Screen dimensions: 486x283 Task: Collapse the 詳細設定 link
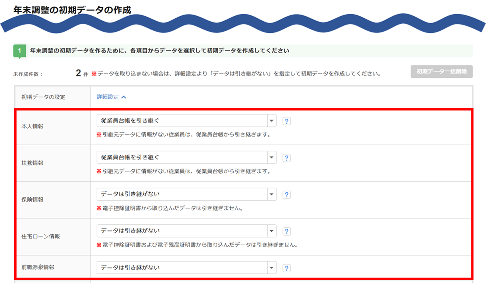tap(107, 97)
